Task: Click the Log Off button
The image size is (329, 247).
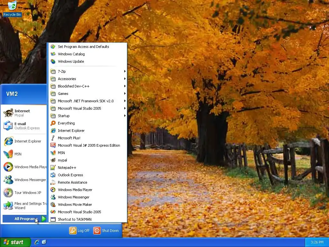Action: click(x=80, y=230)
